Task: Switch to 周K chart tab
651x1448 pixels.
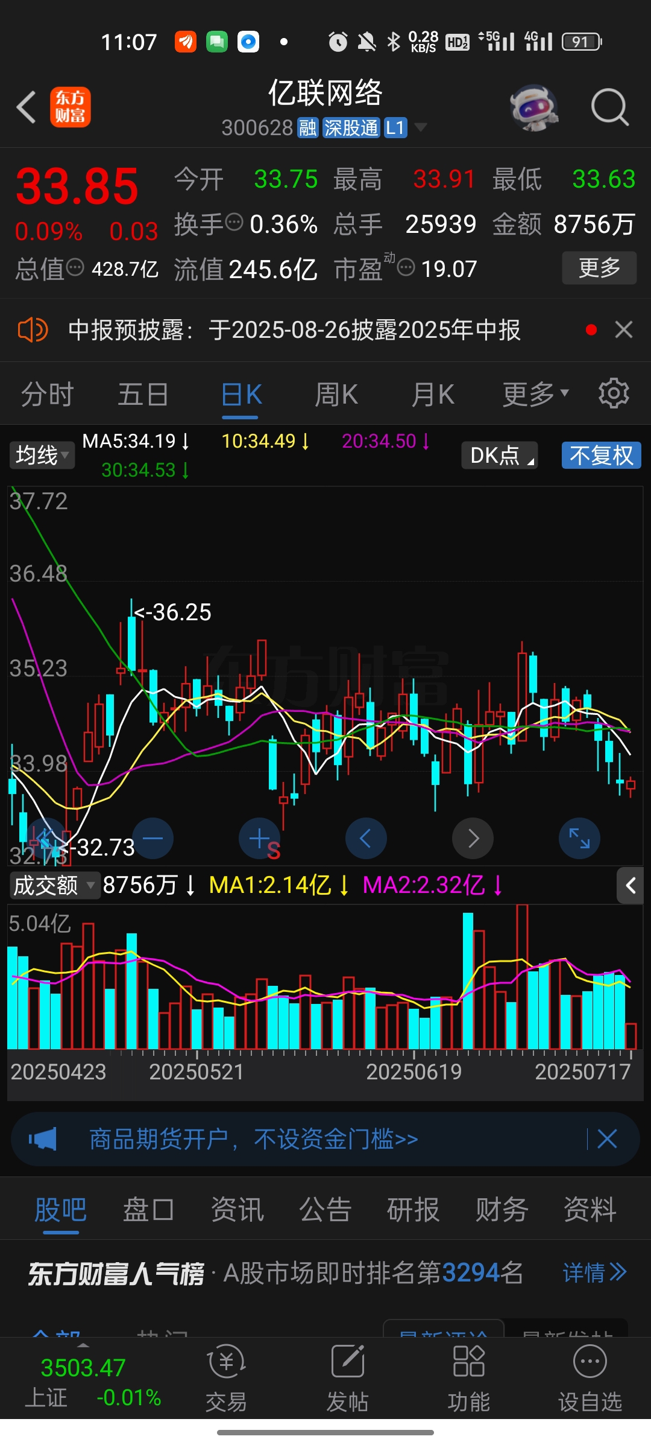Action: point(336,394)
